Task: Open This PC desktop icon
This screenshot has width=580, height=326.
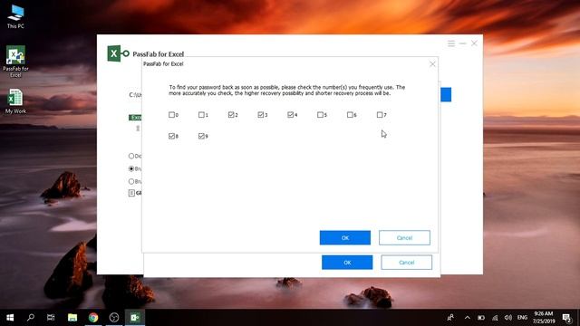Action: [x=15, y=16]
